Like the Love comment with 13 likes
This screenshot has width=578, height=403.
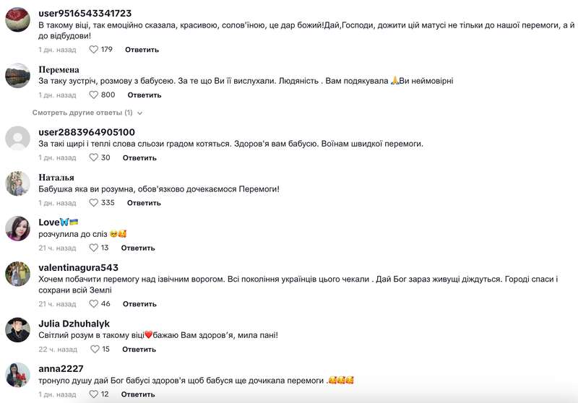(x=93, y=248)
